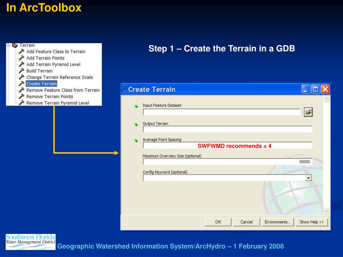Image resolution: width=343 pixels, height=257 pixels.
Task: Select Change Terrain Reference Scale tool
Action: (x=60, y=77)
